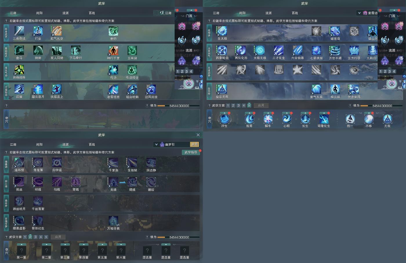Select the 提线 skill icon
Screen dimensions: 406x263
(x=132, y=182)
